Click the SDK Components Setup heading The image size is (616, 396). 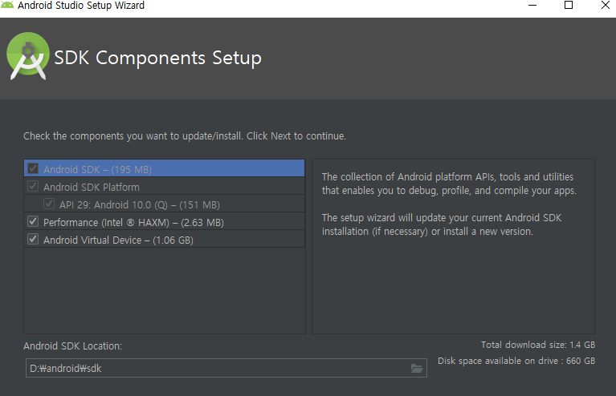coord(157,58)
